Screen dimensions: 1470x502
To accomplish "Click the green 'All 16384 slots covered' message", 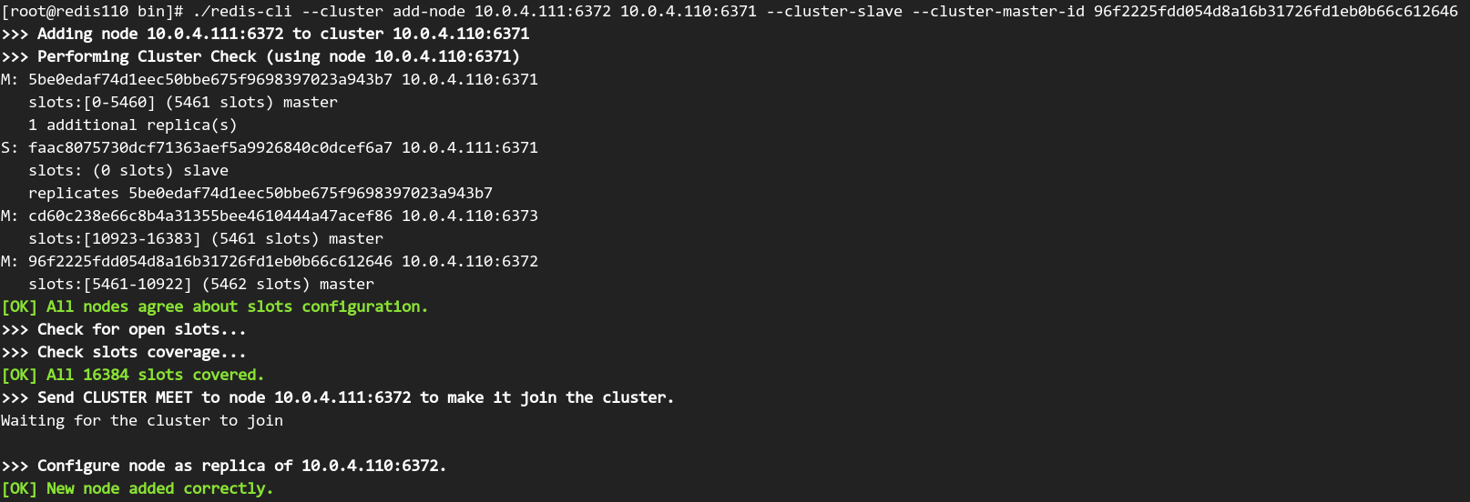I will 132,375.
